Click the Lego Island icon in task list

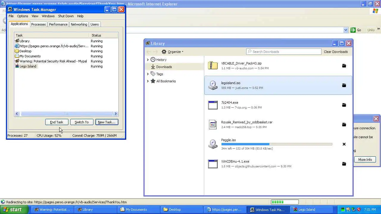click(x=17, y=66)
